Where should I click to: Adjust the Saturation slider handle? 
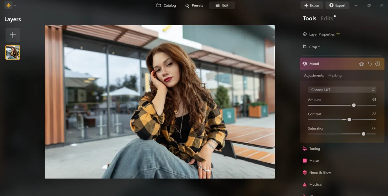[x=363, y=134]
